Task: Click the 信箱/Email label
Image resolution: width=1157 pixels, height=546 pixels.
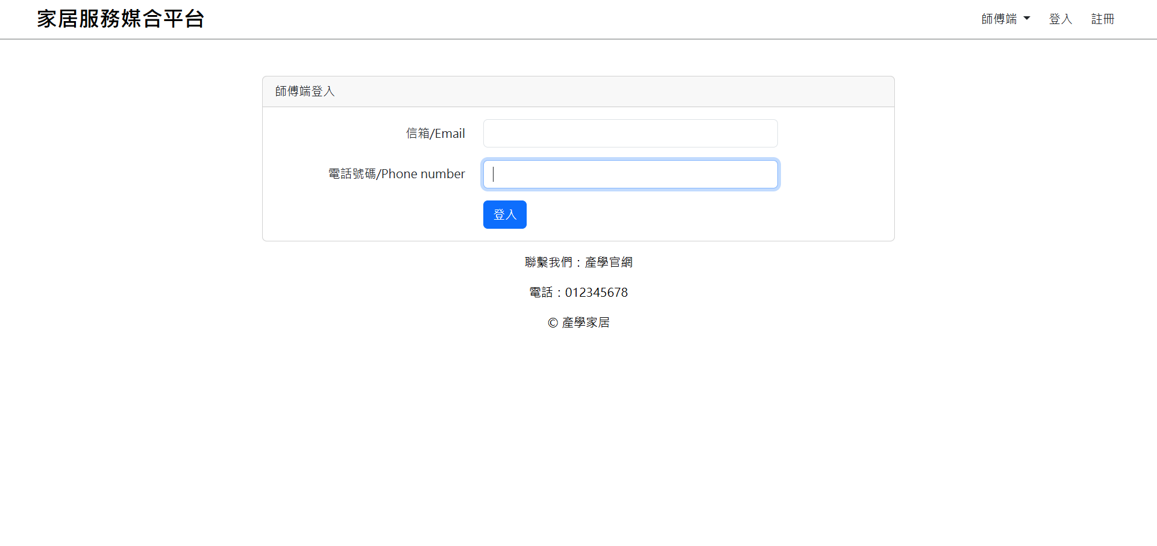Action: click(x=435, y=134)
